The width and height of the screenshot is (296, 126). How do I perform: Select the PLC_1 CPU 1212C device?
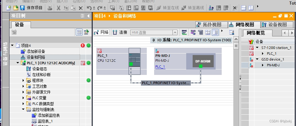122,61
